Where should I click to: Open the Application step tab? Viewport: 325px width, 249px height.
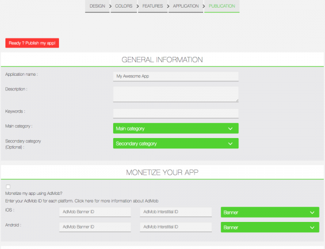click(185, 6)
